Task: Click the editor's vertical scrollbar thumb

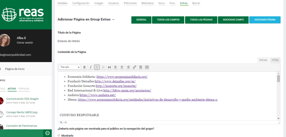Action: pyautogui.click(x=278, y=79)
